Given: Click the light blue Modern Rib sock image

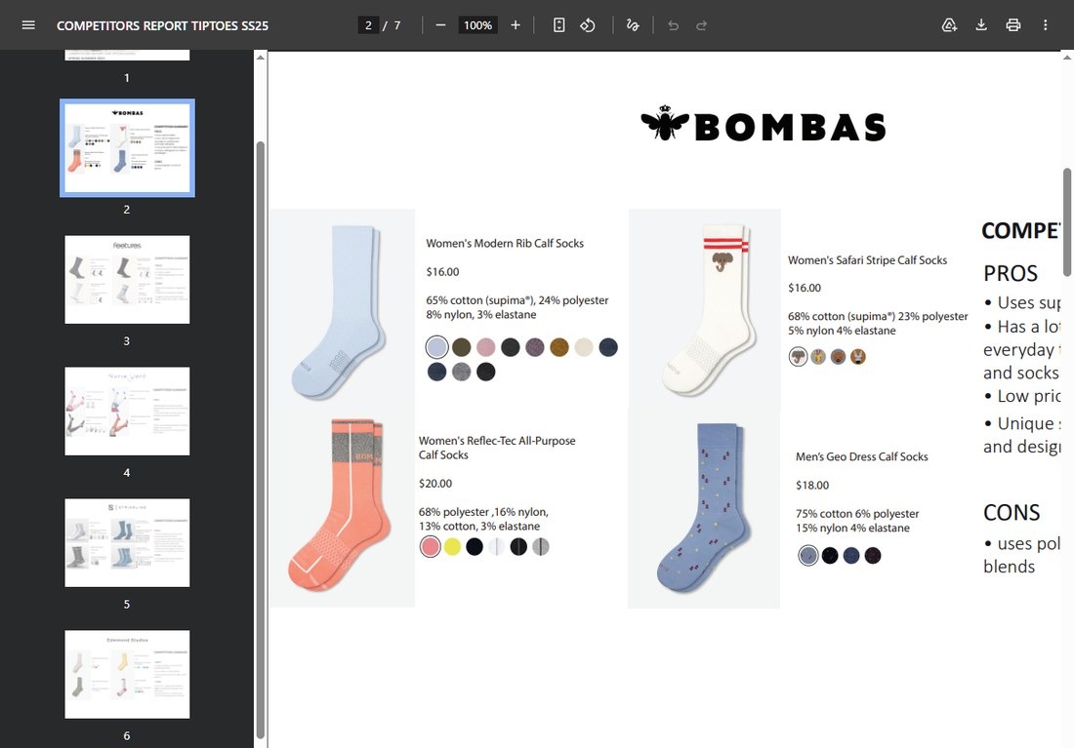Looking at the screenshot, I should [x=341, y=311].
